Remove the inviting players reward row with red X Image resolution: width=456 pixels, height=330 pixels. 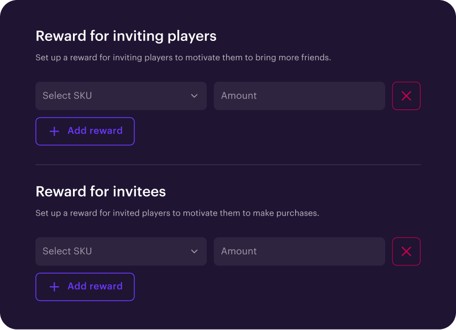[406, 96]
